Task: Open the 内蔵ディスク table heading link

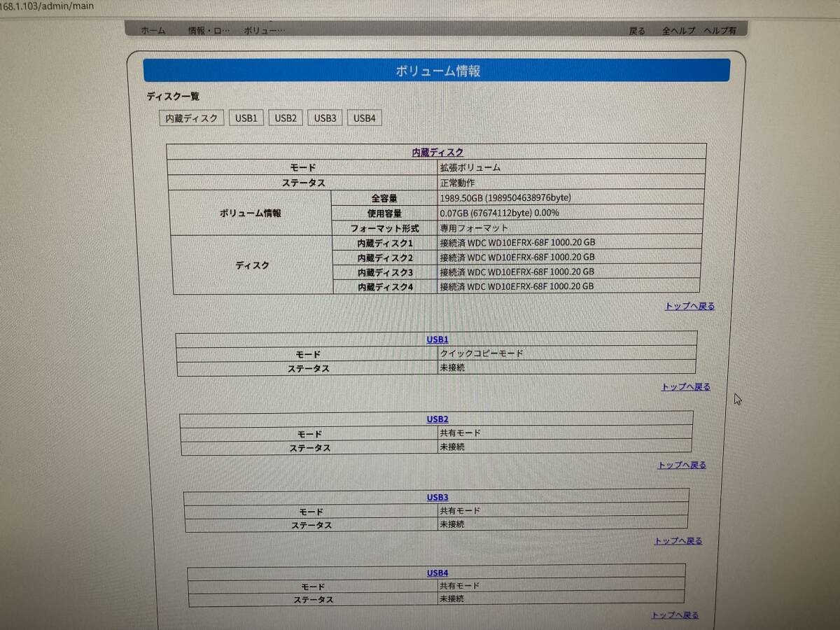Action: (437, 152)
